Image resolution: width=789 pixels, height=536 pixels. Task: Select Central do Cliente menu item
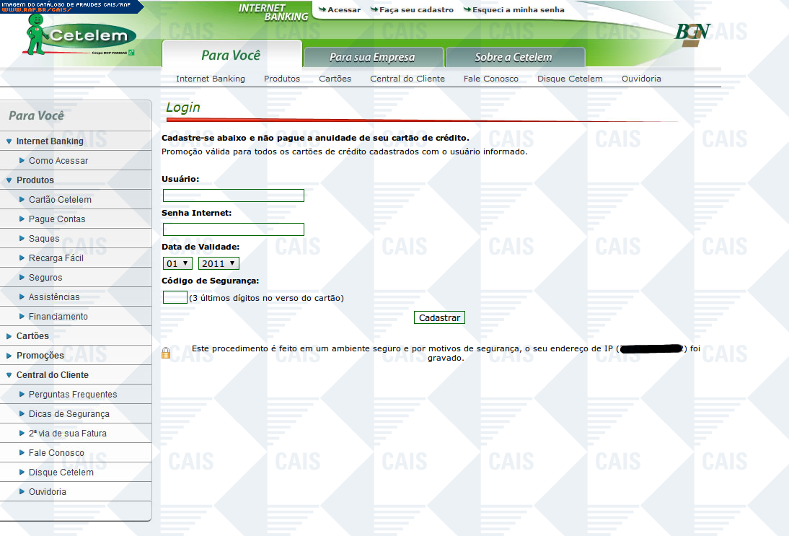[x=407, y=79]
